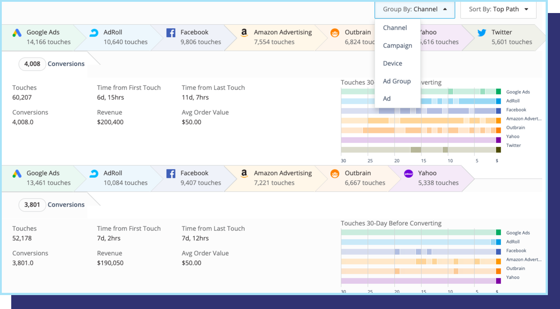Click the Outbrain icon in the 4,008-conversion path
Screen dimensions: 560x309
[335, 33]
